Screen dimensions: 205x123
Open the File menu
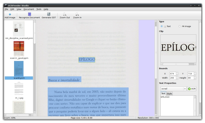pos(6,9)
